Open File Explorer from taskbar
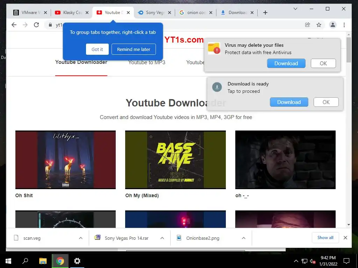 tap(43, 261)
